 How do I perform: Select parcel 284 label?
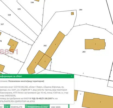81,10
